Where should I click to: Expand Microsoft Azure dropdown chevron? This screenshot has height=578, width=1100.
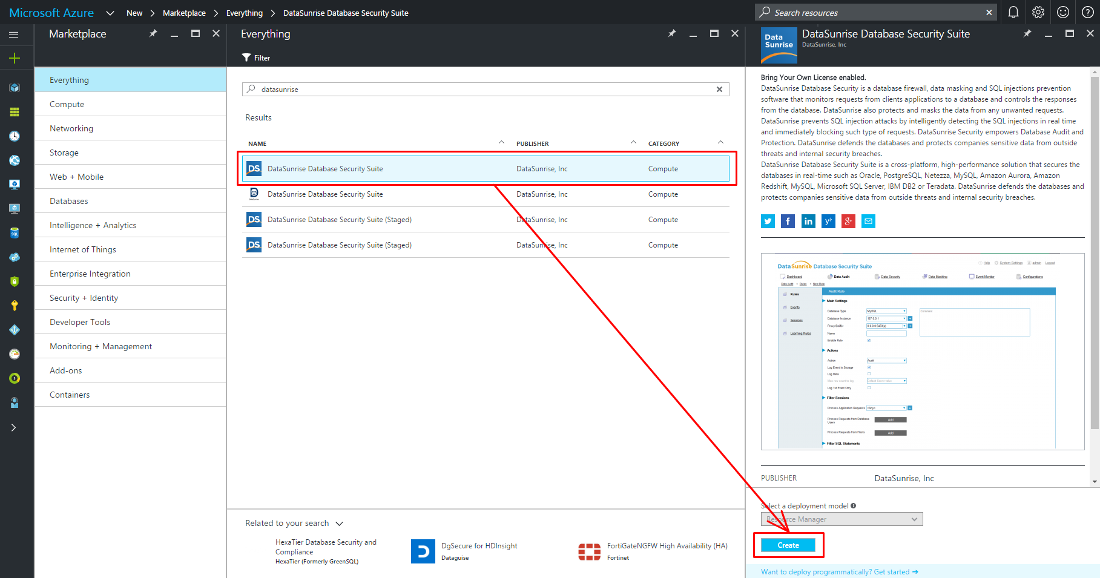tap(110, 13)
